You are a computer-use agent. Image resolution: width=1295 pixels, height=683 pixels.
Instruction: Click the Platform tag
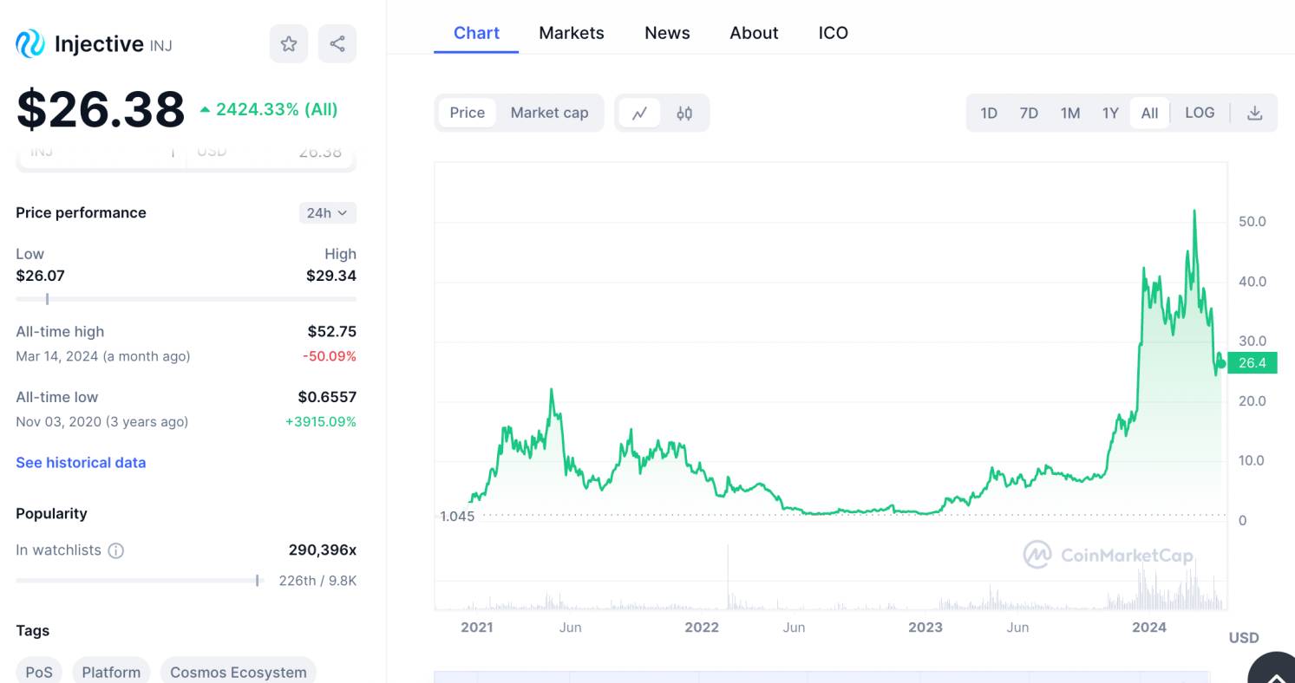[x=111, y=672]
